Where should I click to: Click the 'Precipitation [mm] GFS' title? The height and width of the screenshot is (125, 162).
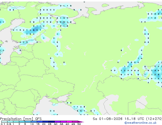coord(21,119)
